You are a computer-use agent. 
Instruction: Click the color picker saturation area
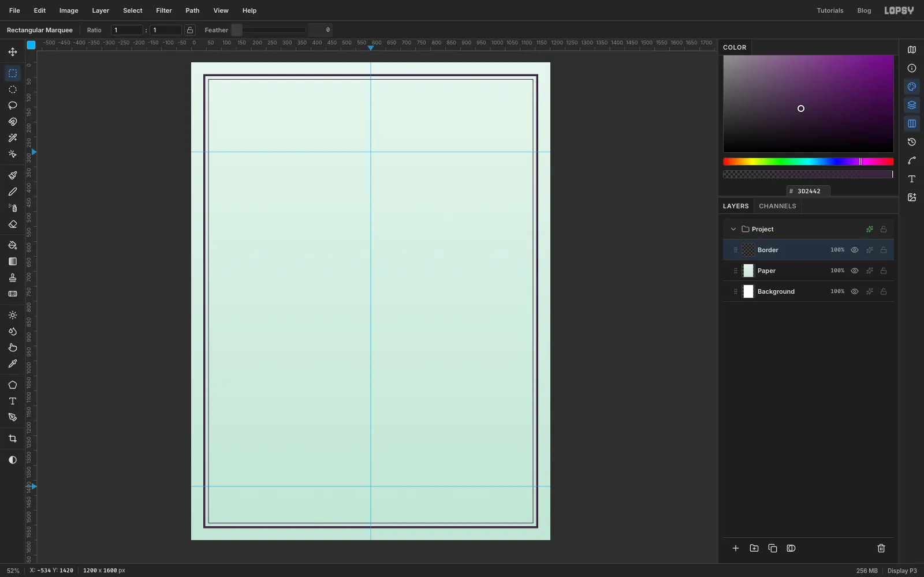click(x=808, y=104)
